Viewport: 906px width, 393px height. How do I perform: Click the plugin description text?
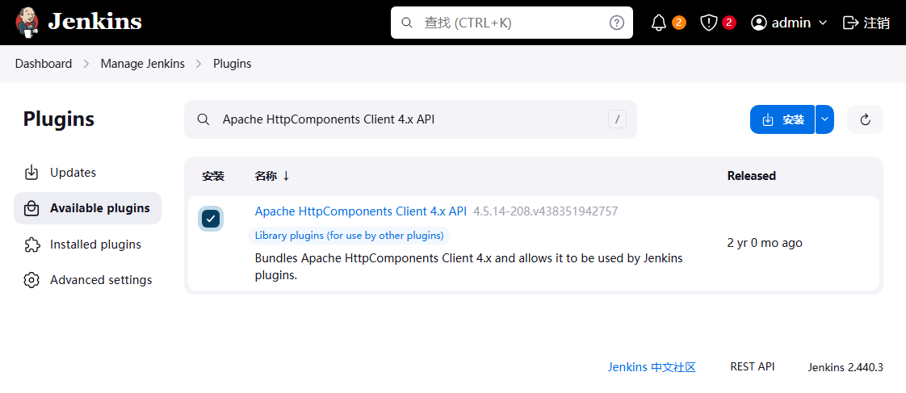tap(468, 266)
